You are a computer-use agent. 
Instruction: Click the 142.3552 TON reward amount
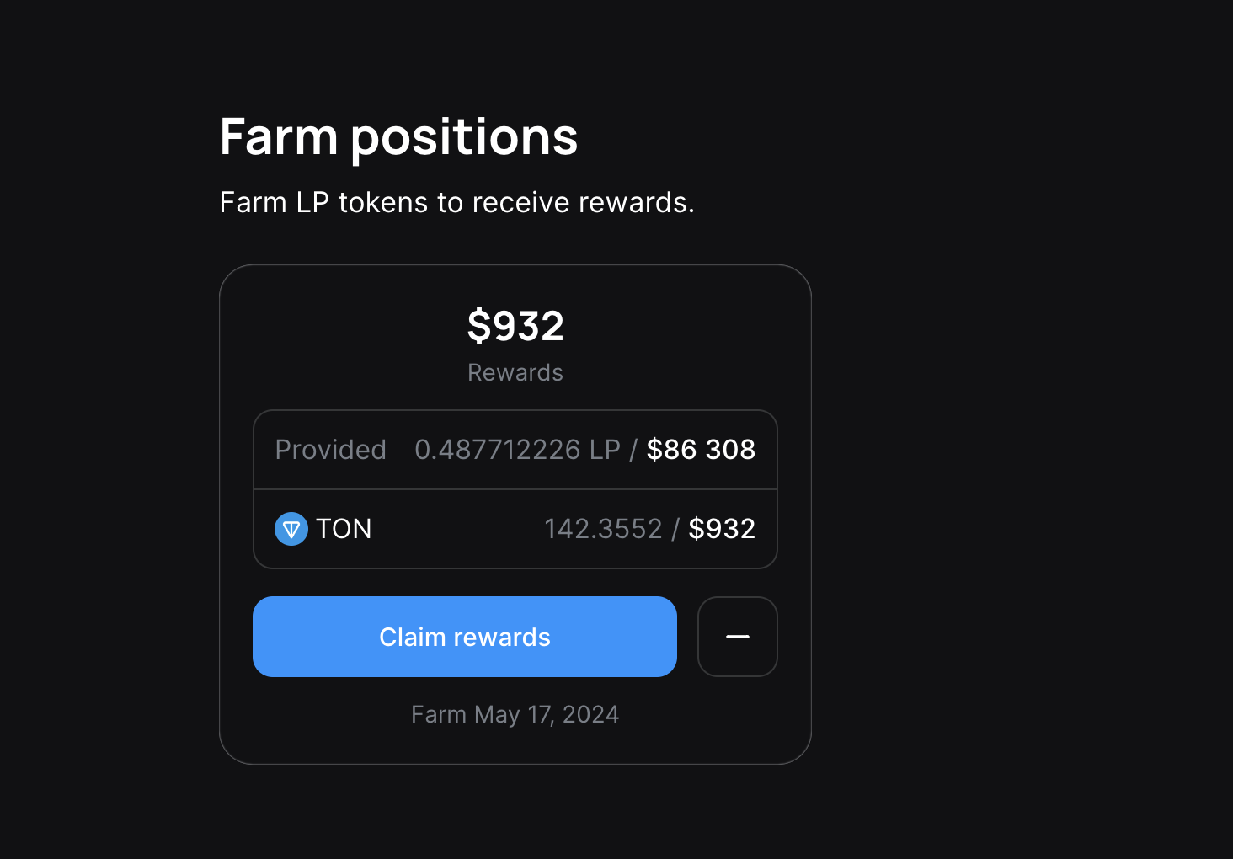coord(603,529)
